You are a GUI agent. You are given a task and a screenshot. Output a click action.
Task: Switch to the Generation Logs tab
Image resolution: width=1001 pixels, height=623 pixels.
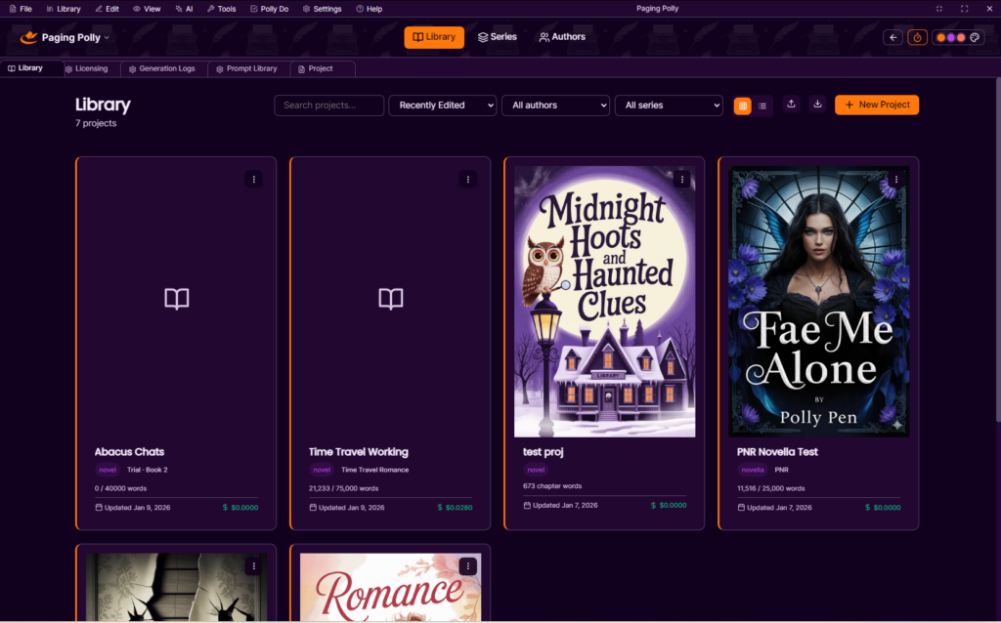tap(160, 69)
